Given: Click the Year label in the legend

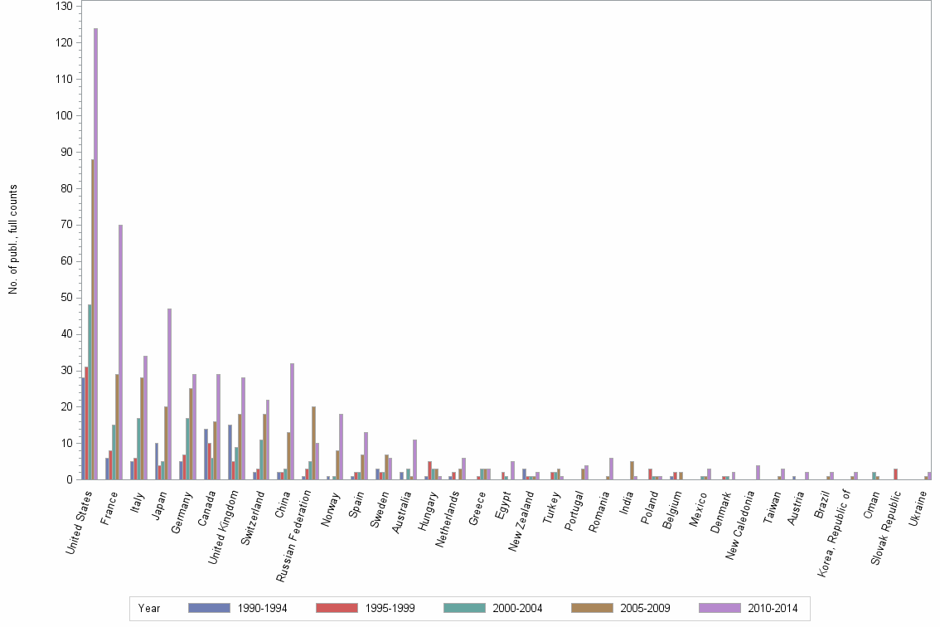Looking at the screenshot, I should point(149,608).
